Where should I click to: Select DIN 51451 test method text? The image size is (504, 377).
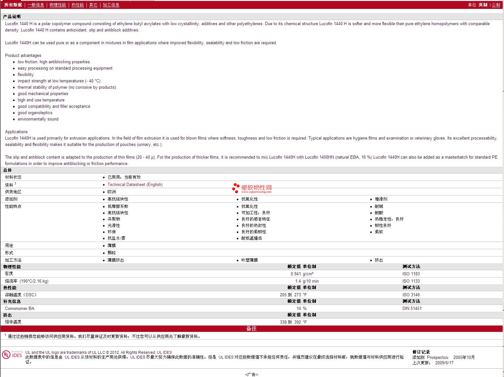(x=412, y=308)
